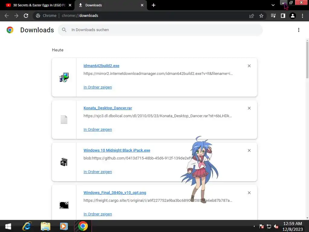
Task: Click the sjc3.dl.dbolical.com source URL text
Action: pos(158,116)
